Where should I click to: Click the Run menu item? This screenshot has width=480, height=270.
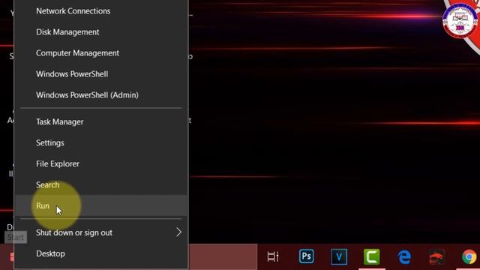[101, 205]
